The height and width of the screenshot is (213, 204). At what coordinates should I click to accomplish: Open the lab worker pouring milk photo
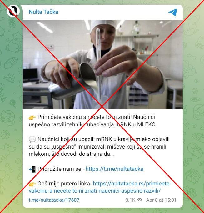pos(103,64)
